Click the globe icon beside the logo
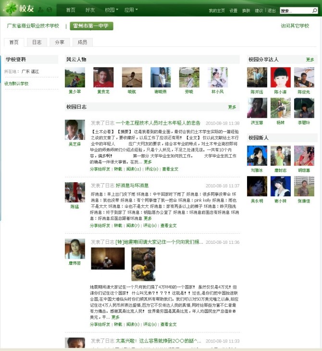The height and width of the screenshot is (351, 322). tap(49, 10)
